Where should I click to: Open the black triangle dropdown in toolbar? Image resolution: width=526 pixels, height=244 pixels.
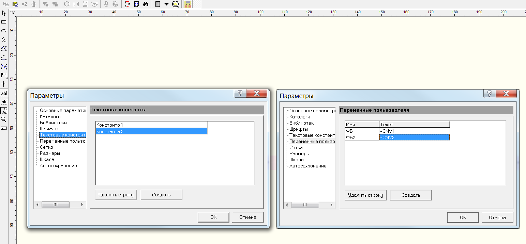pos(166,4)
